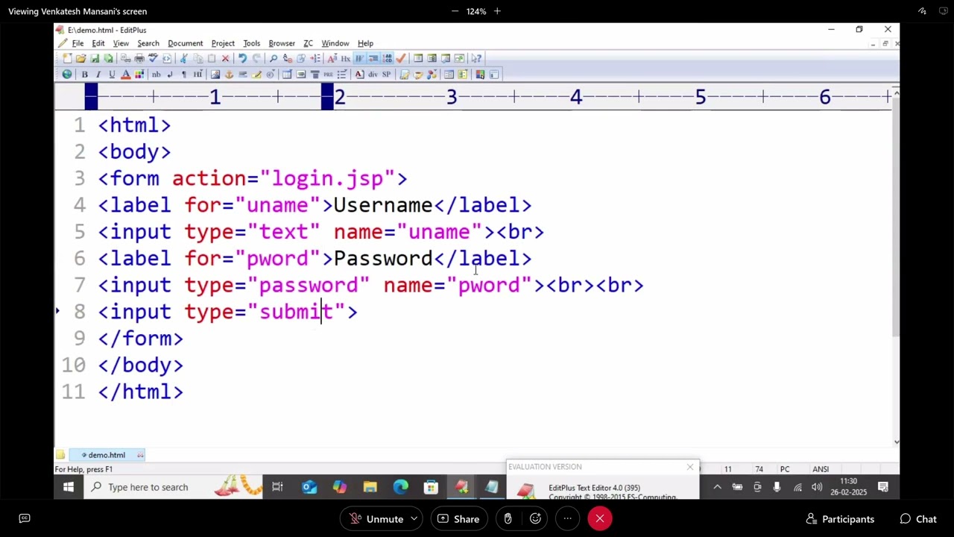Screen dimensions: 954x537
Task: Insert div tag icon
Action: pos(373,75)
